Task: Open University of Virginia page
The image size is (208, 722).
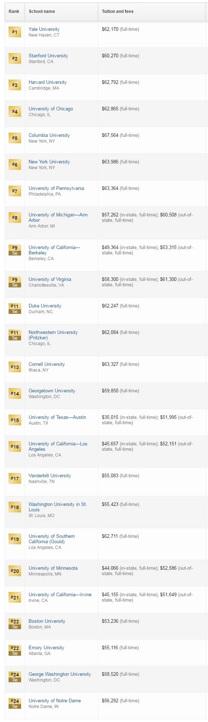Action: [50, 279]
